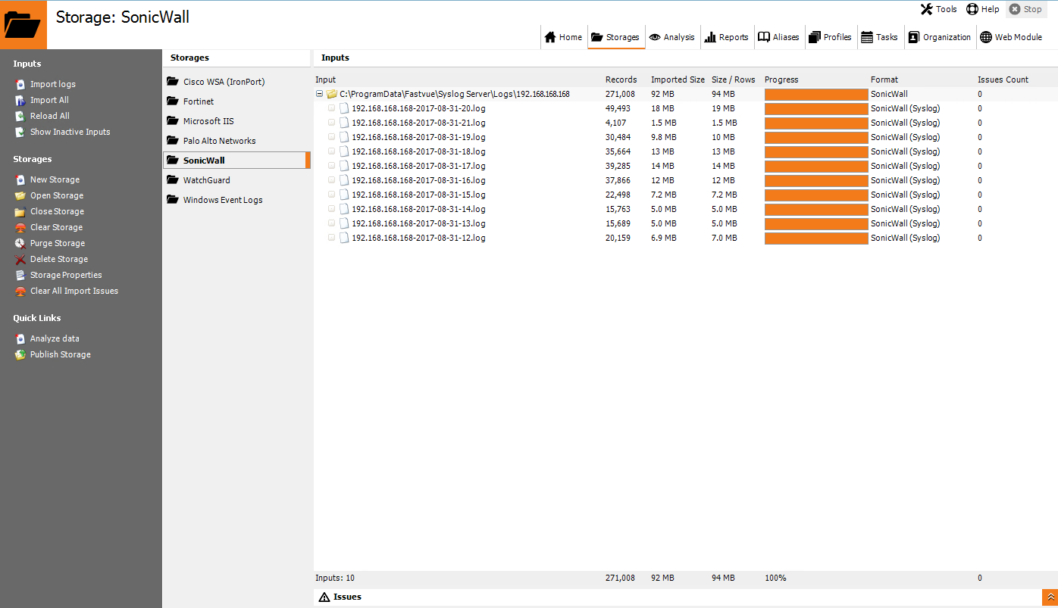The image size is (1058, 608).
Task: Click the orange folder application logo
Action: [23, 25]
